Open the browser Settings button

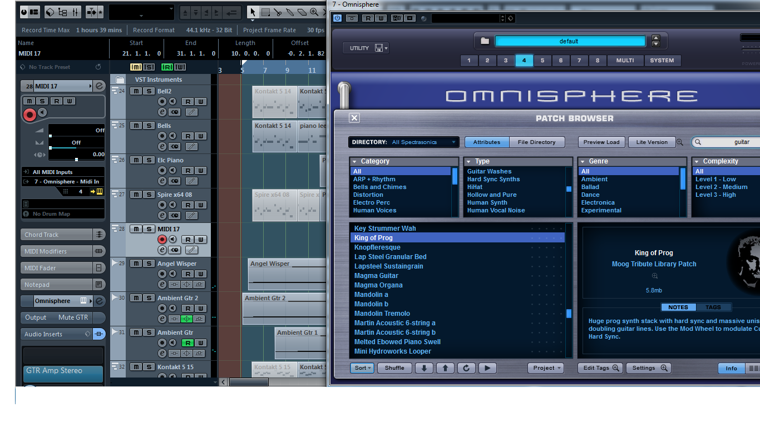pyautogui.click(x=648, y=368)
